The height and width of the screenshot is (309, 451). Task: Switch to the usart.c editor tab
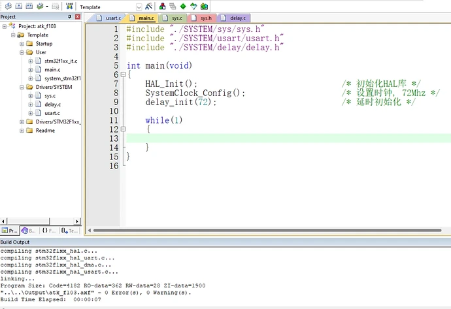tap(112, 18)
